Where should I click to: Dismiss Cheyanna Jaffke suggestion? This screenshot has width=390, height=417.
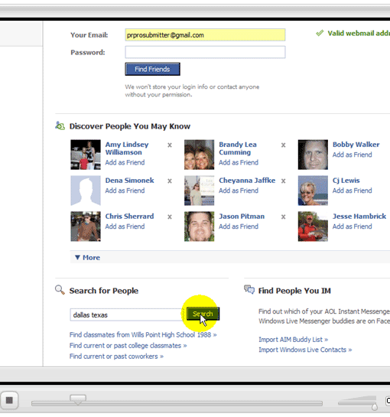(284, 181)
